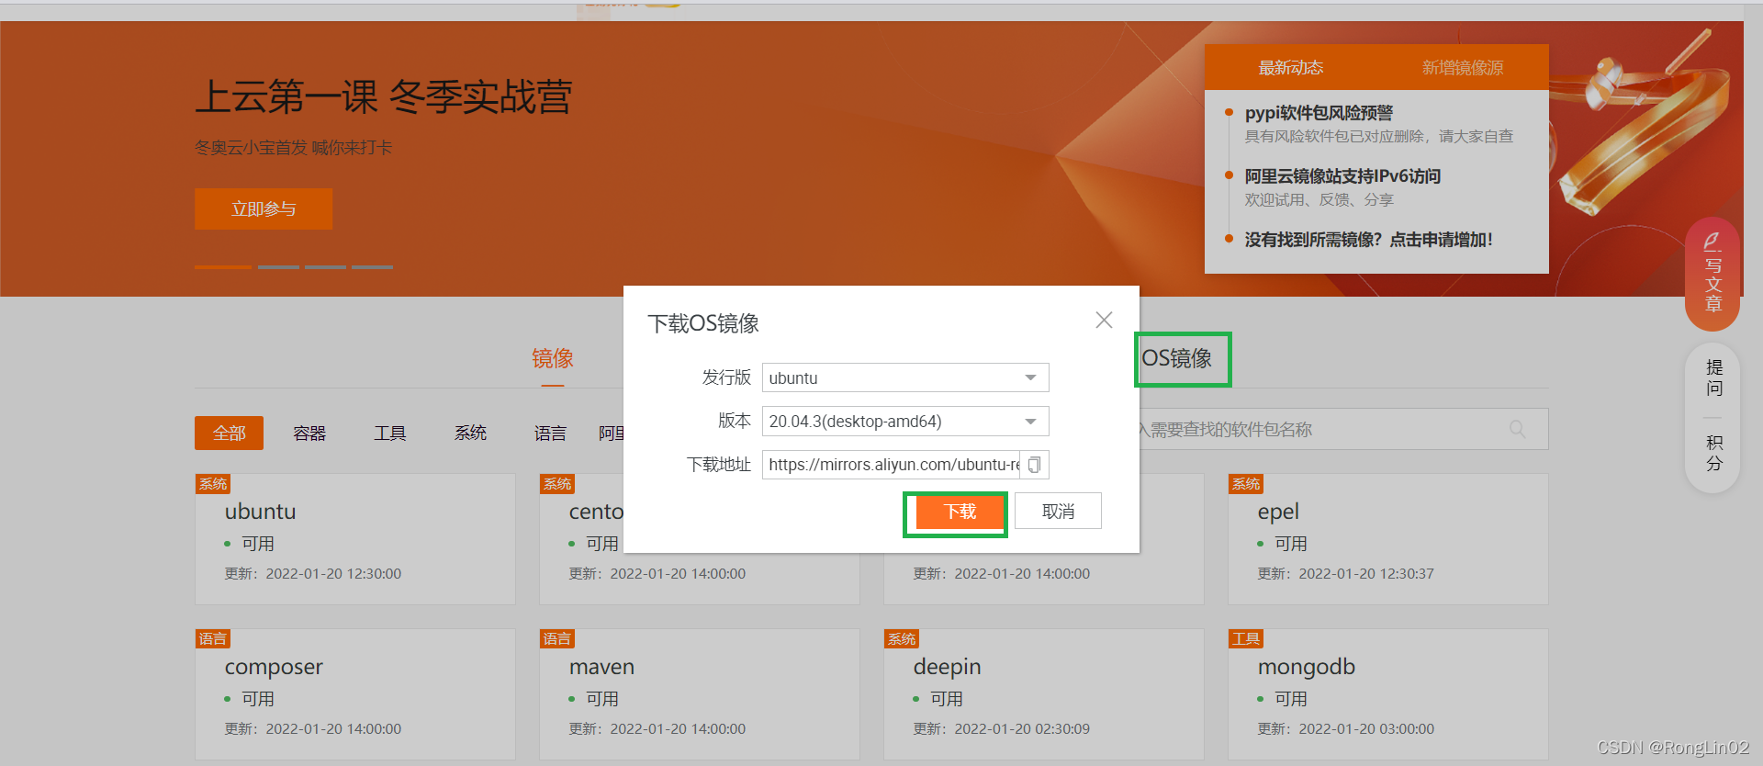The image size is (1763, 766).
Task: Open 阿里云镜像站支持IPv6访问 announcement
Action: point(1342,175)
